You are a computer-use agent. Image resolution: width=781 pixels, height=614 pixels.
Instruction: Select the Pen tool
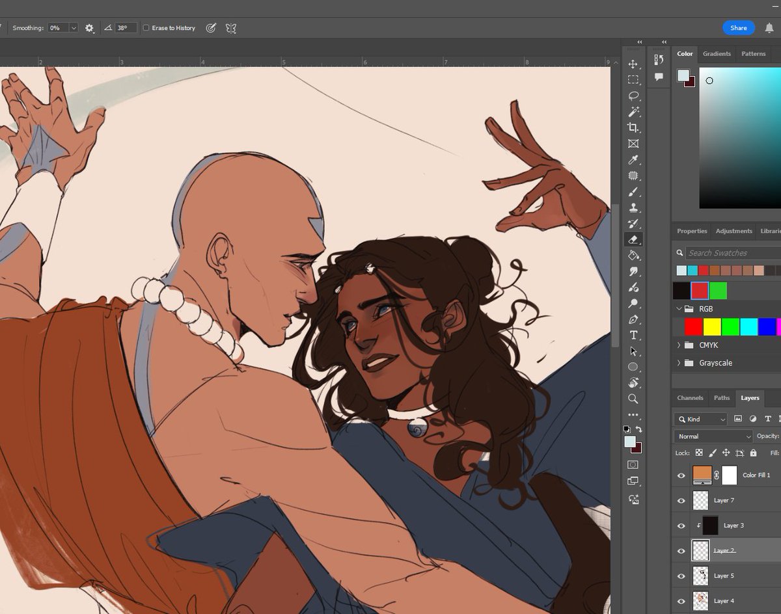pyautogui.click(x=633, y=319)
